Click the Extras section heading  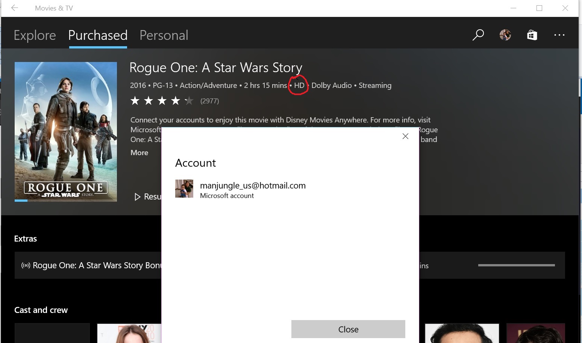pos(26,239)
